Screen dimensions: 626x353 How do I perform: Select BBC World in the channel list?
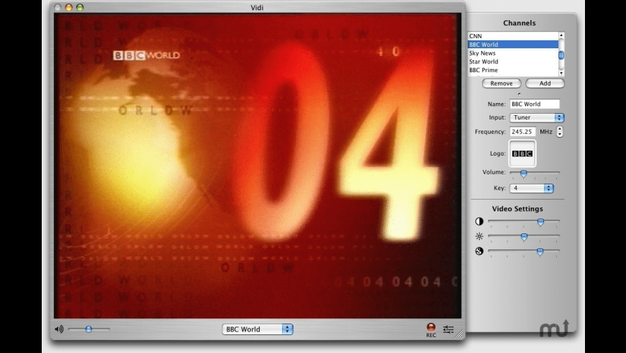513,45
